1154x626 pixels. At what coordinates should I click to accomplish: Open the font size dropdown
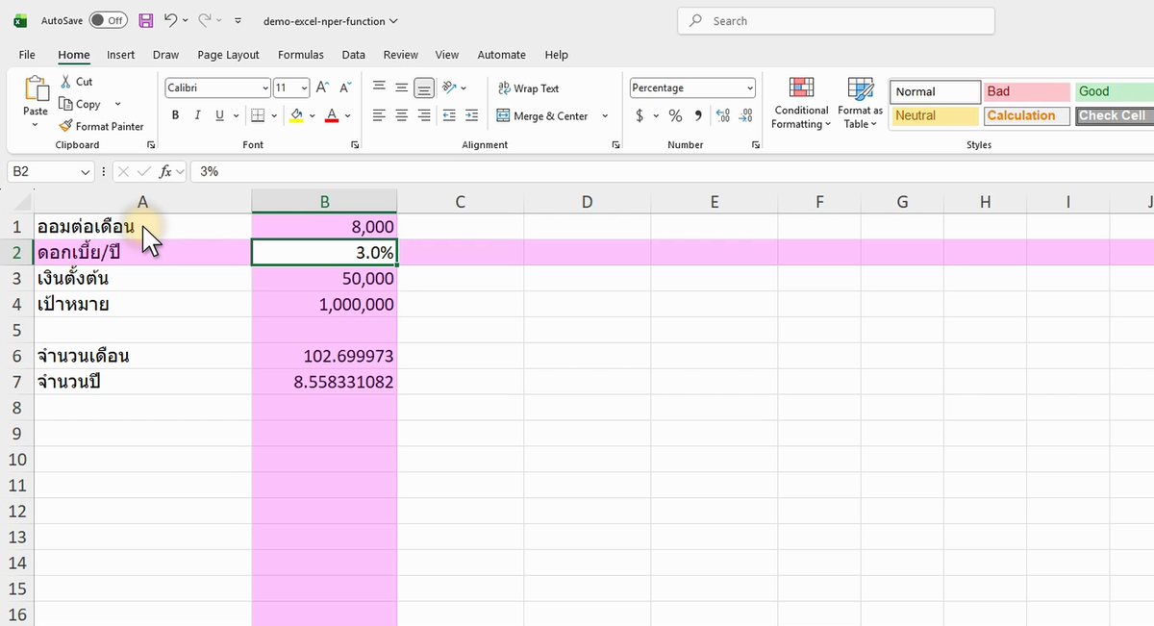(x=305, y=88)
